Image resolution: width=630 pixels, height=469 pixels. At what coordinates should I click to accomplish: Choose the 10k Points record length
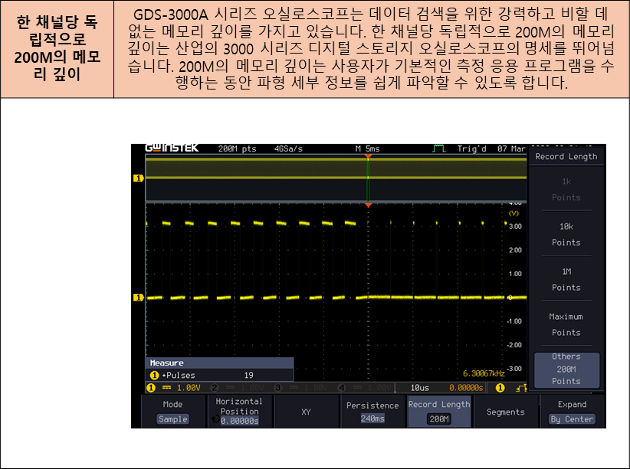[x=566, y=234]
